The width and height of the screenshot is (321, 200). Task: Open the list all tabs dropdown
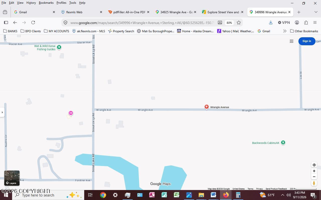tap(316, 12)
